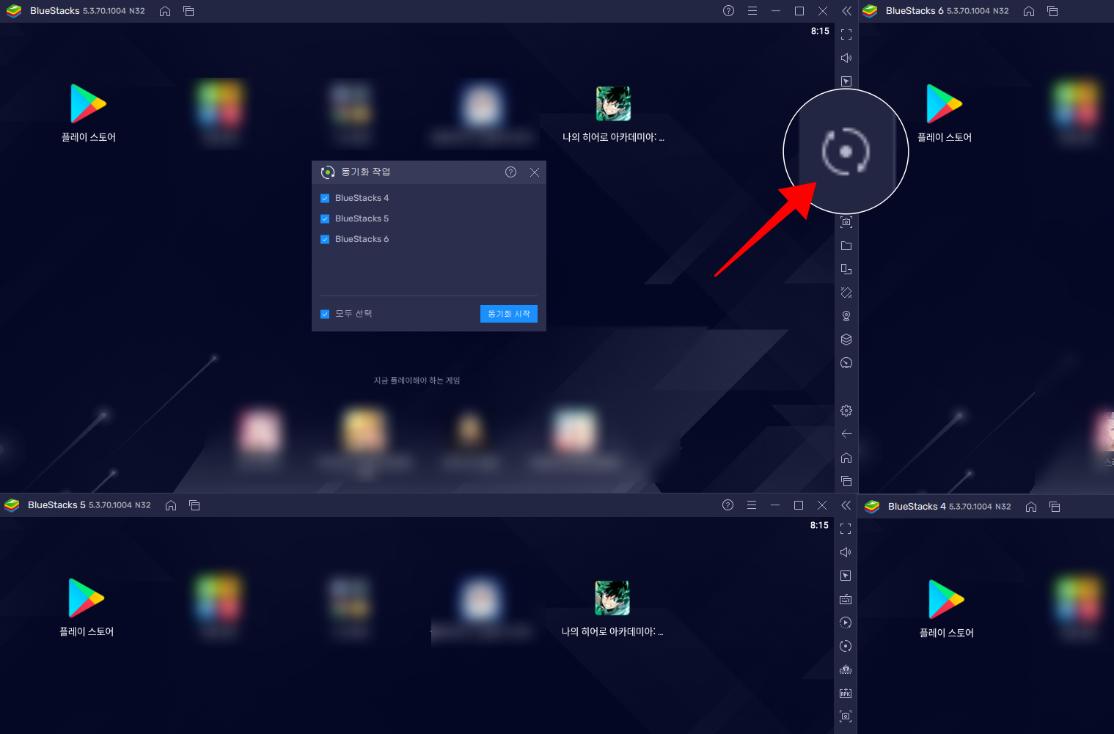
Task: Launch 나의 히어로 아카데미아 in top-left window
Action: 613,114
